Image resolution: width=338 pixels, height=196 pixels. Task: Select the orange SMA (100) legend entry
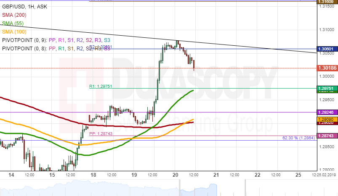(x=13, y=31)
